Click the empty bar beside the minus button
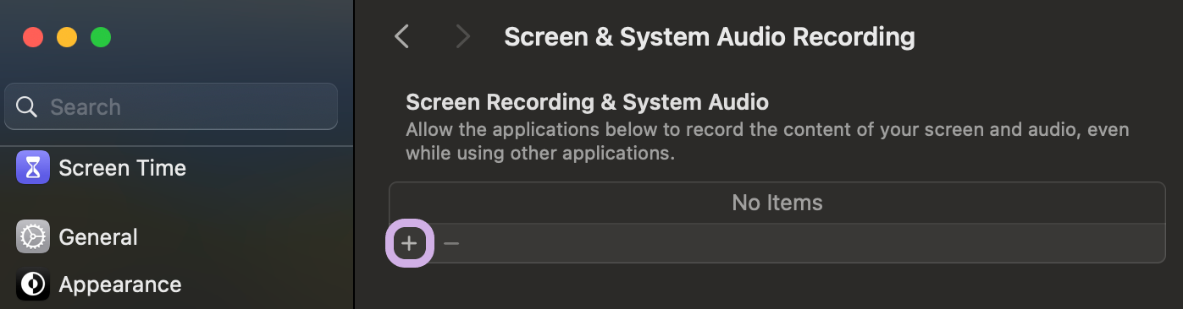Screen dimensions: 1183x309 click(813, 243)
